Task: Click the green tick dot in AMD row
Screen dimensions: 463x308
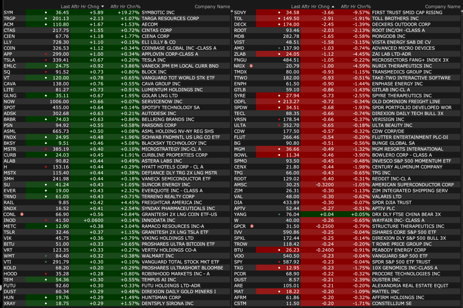Action: coord(279,48)
